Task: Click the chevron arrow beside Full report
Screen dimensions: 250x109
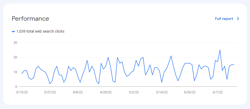Action: pos(238,19)
